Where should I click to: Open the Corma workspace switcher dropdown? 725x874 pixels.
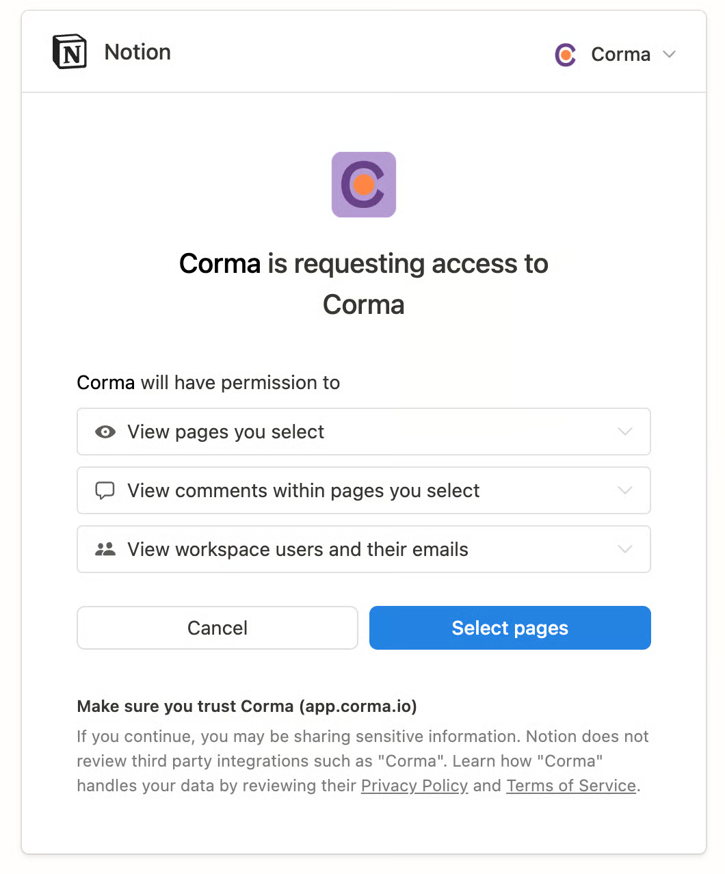(670, 55)
